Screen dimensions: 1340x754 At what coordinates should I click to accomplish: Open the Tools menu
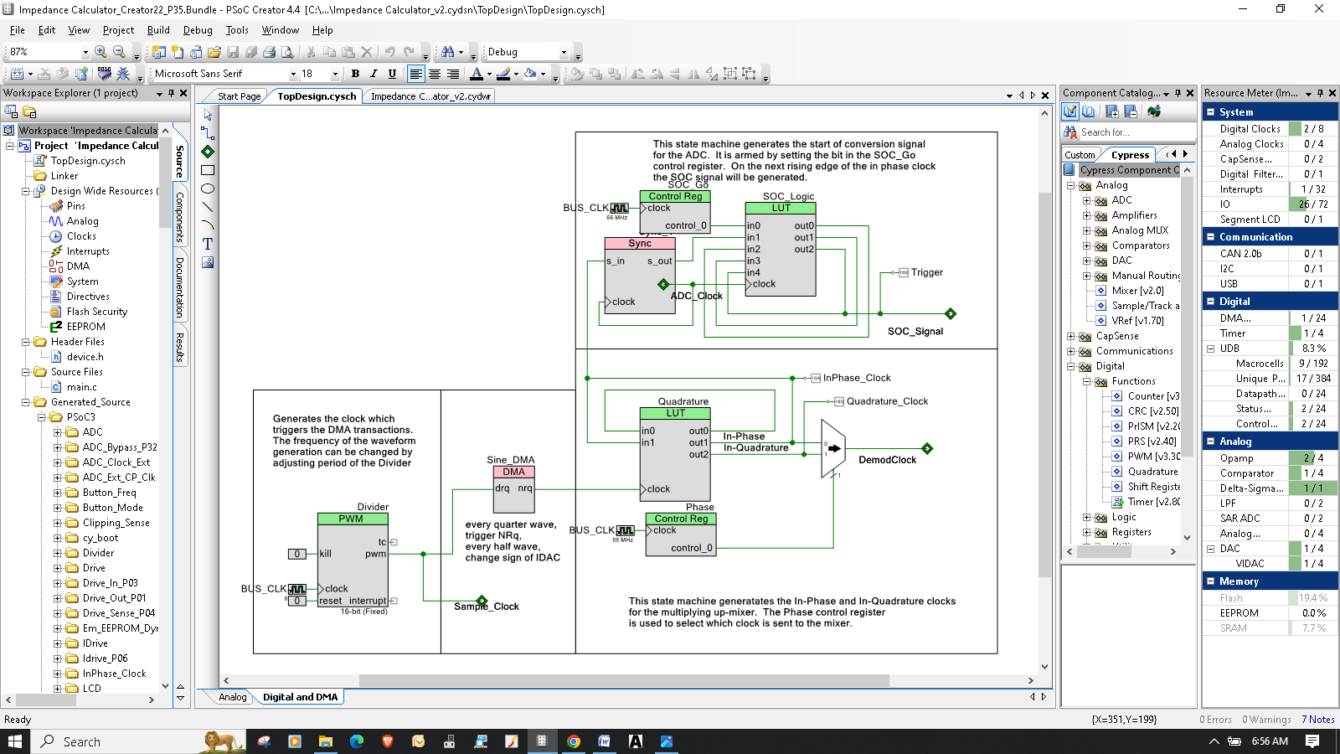click(x=237, y=30)
